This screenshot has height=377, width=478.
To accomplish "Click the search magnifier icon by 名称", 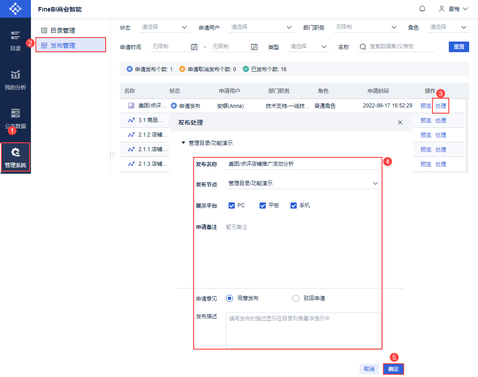I will coord(363,47).
